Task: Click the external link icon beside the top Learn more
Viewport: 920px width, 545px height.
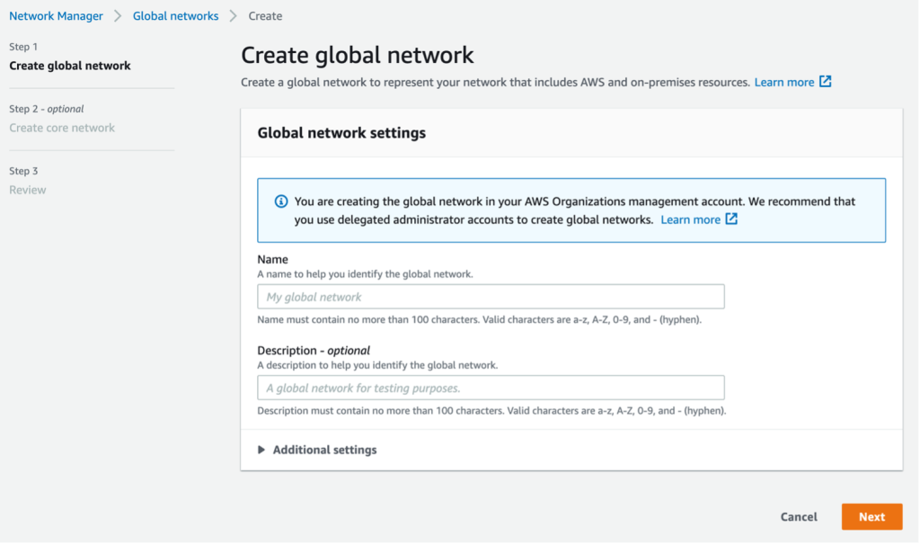Action: 824,82
